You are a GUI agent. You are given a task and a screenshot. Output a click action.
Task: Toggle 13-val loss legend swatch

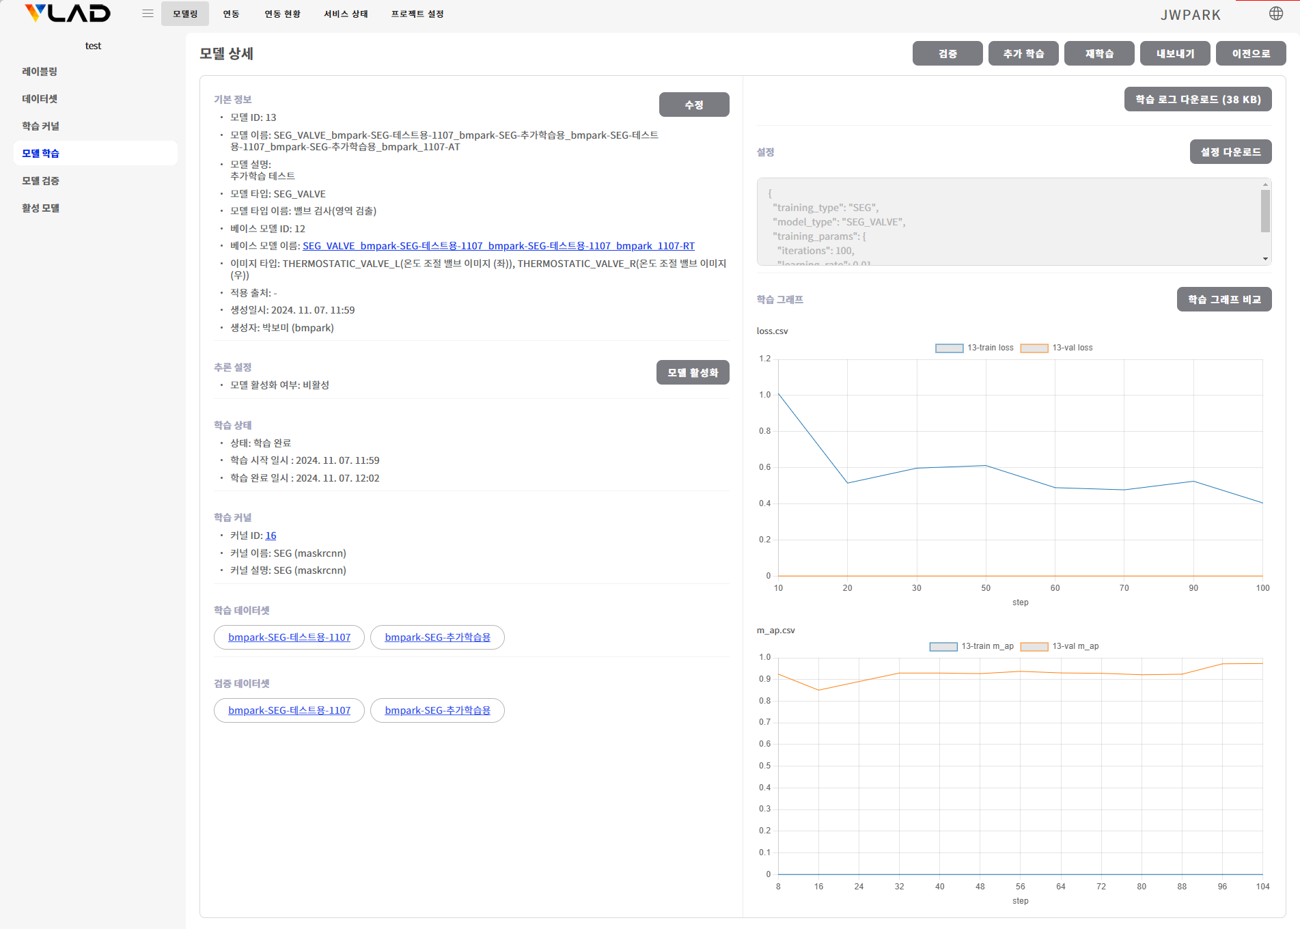1034,348
